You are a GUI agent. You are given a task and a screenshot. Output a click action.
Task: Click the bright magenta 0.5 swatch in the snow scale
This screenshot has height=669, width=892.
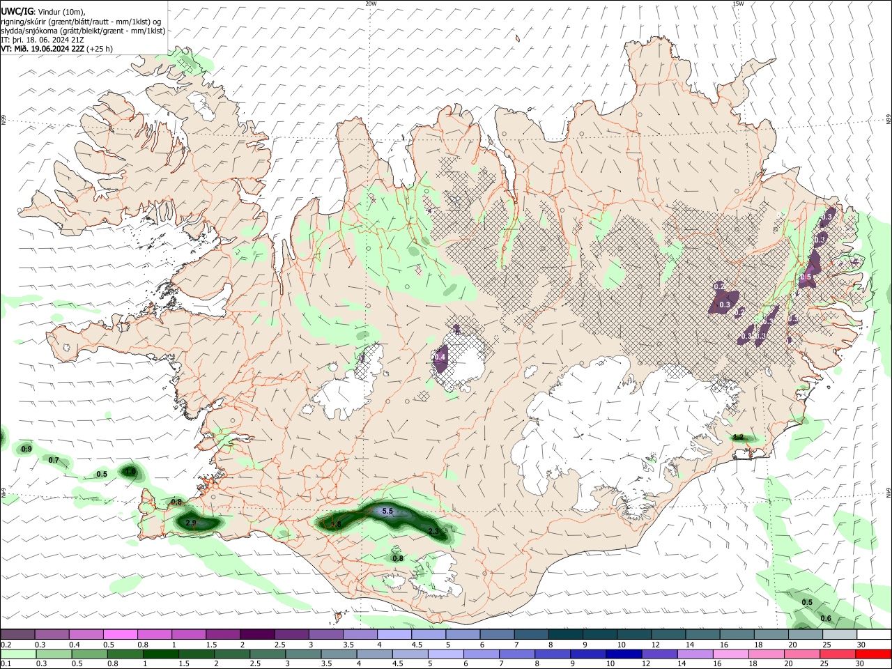[x=120, y=634]
